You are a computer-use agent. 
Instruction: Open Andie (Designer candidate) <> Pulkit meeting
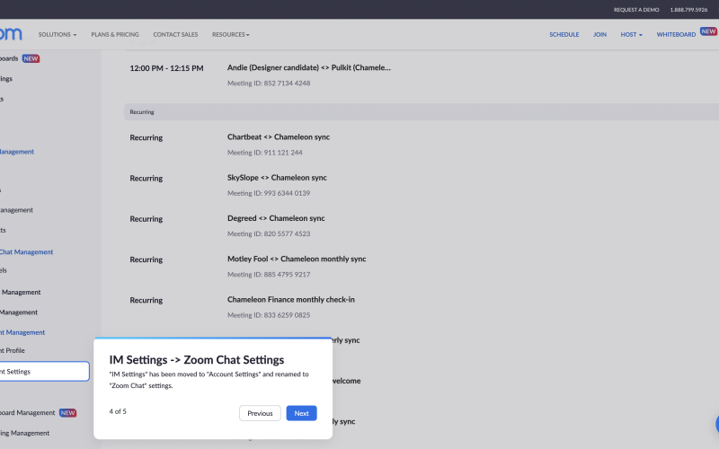tap(308, 67)
